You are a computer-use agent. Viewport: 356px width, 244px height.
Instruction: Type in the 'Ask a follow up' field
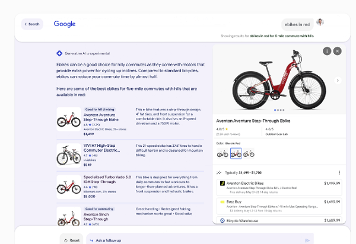(x=196, y=240)
